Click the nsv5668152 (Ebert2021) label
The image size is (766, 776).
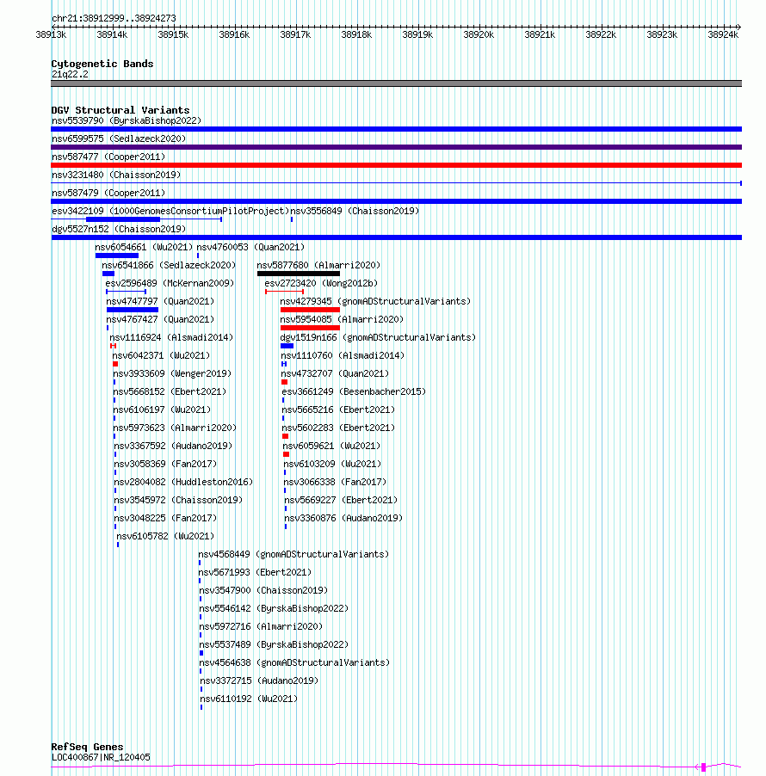[x=170, y=391]
